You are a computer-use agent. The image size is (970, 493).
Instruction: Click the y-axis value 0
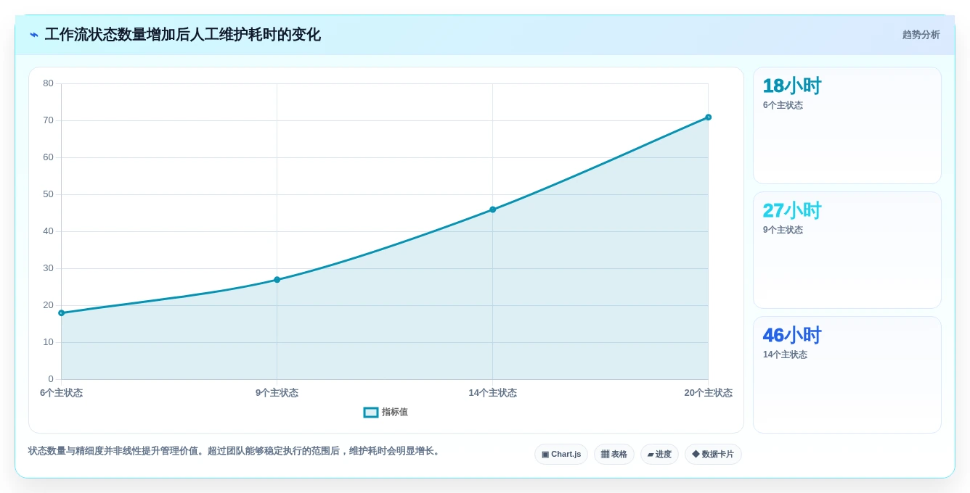51,379
